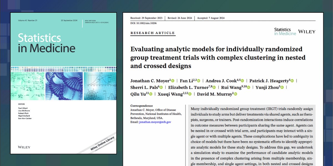Screen dimensions: 333x166
Task: Click ORCID icon next to Jonathan C. Moyer
Action: coord(173,81)
